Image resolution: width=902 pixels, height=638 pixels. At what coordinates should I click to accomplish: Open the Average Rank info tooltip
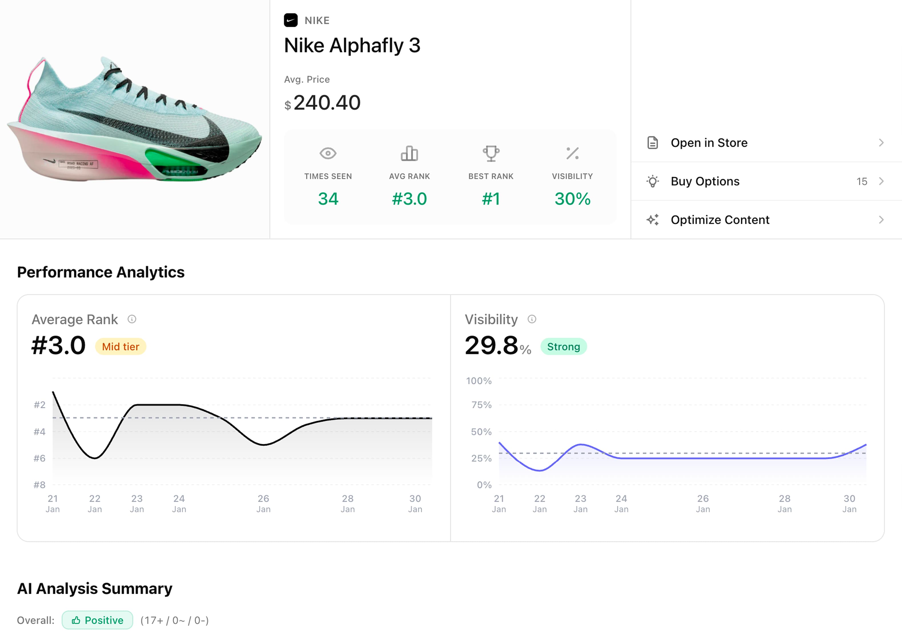[x=132, y=319]
